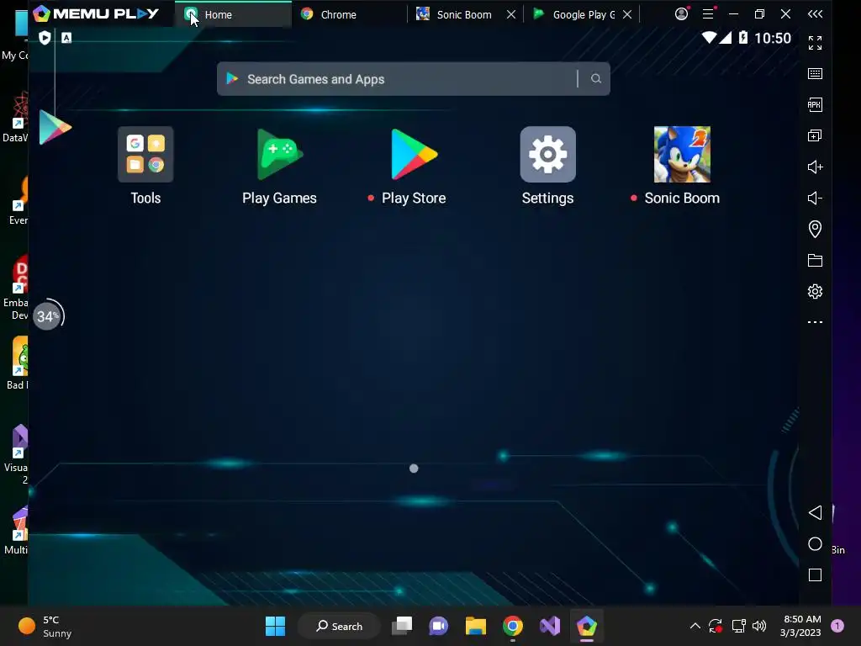The image size is (861, 646).
Task: Open the taskbar clock showing 8:50 AM
Action: [800, 626]
